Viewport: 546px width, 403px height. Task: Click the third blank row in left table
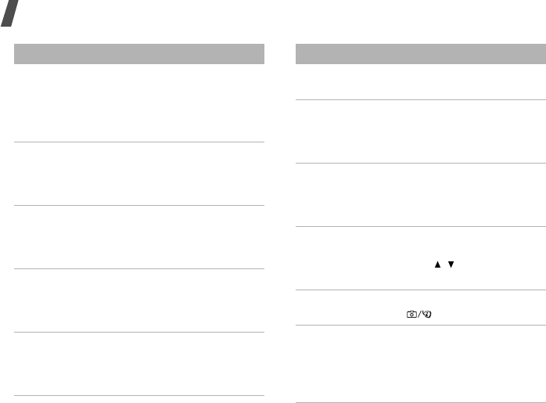pos(139,237)
